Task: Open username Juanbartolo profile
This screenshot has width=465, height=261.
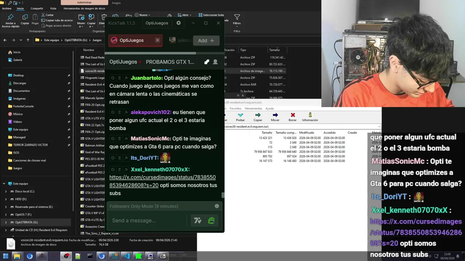Action: coord(146,78)
